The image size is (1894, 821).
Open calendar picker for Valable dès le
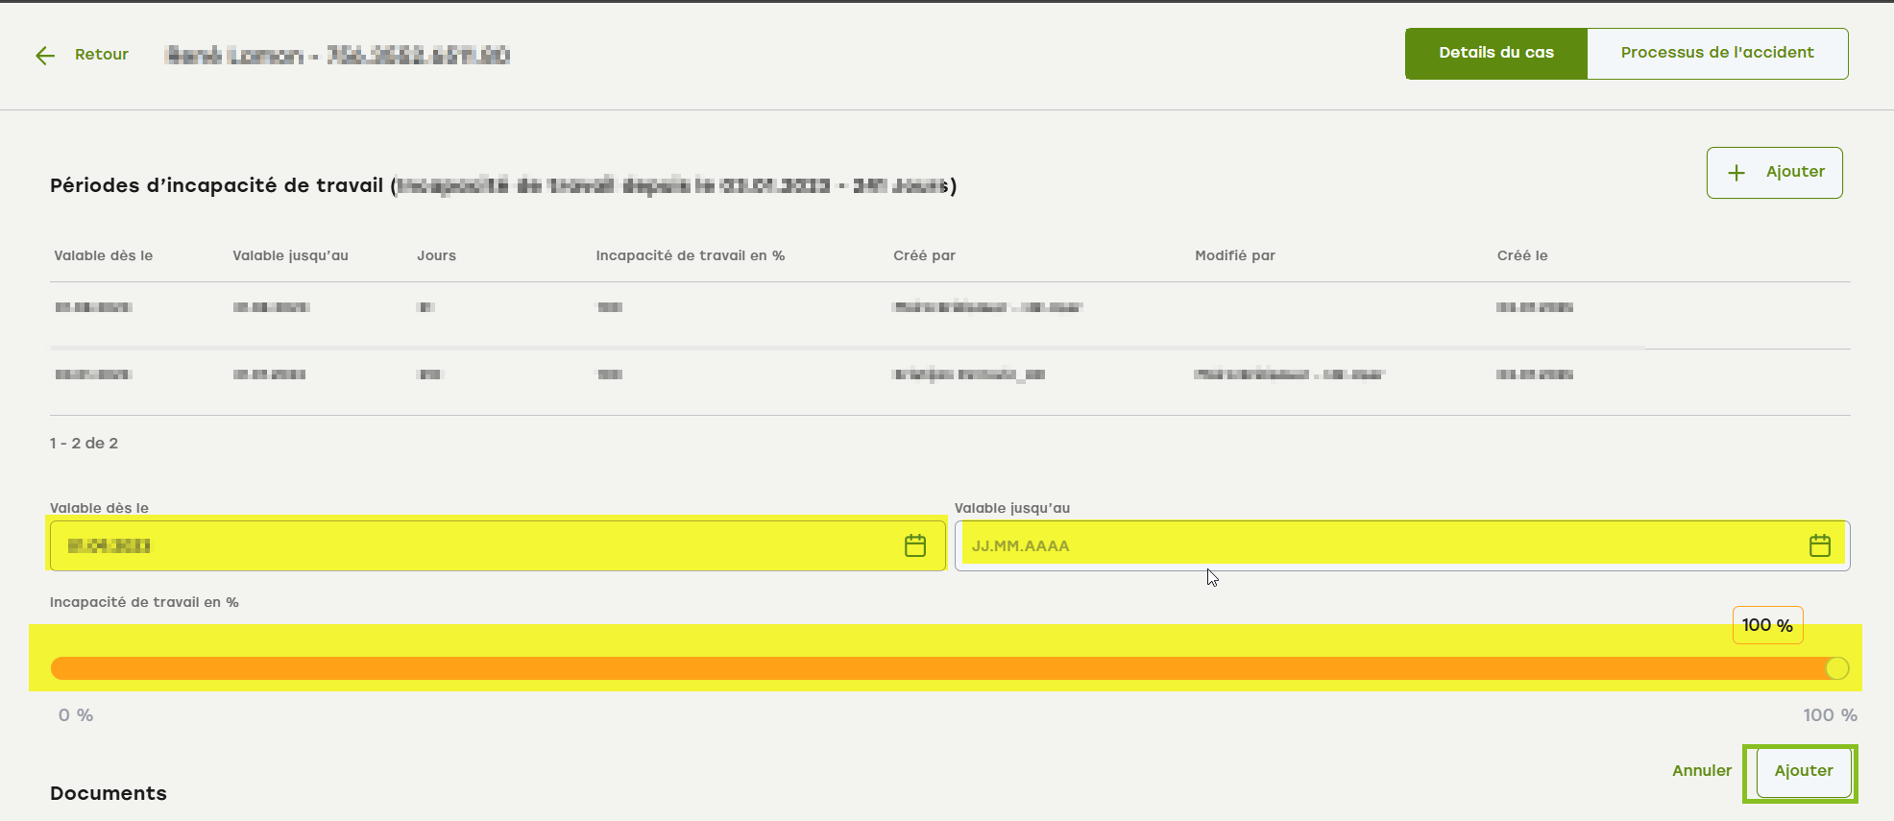click(914, 545)
